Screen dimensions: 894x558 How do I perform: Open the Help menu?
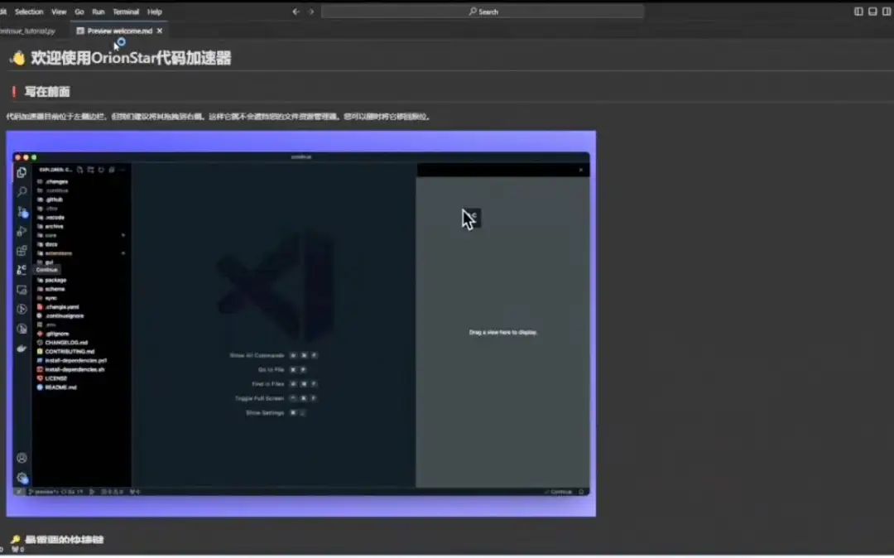tap(155, 12)
